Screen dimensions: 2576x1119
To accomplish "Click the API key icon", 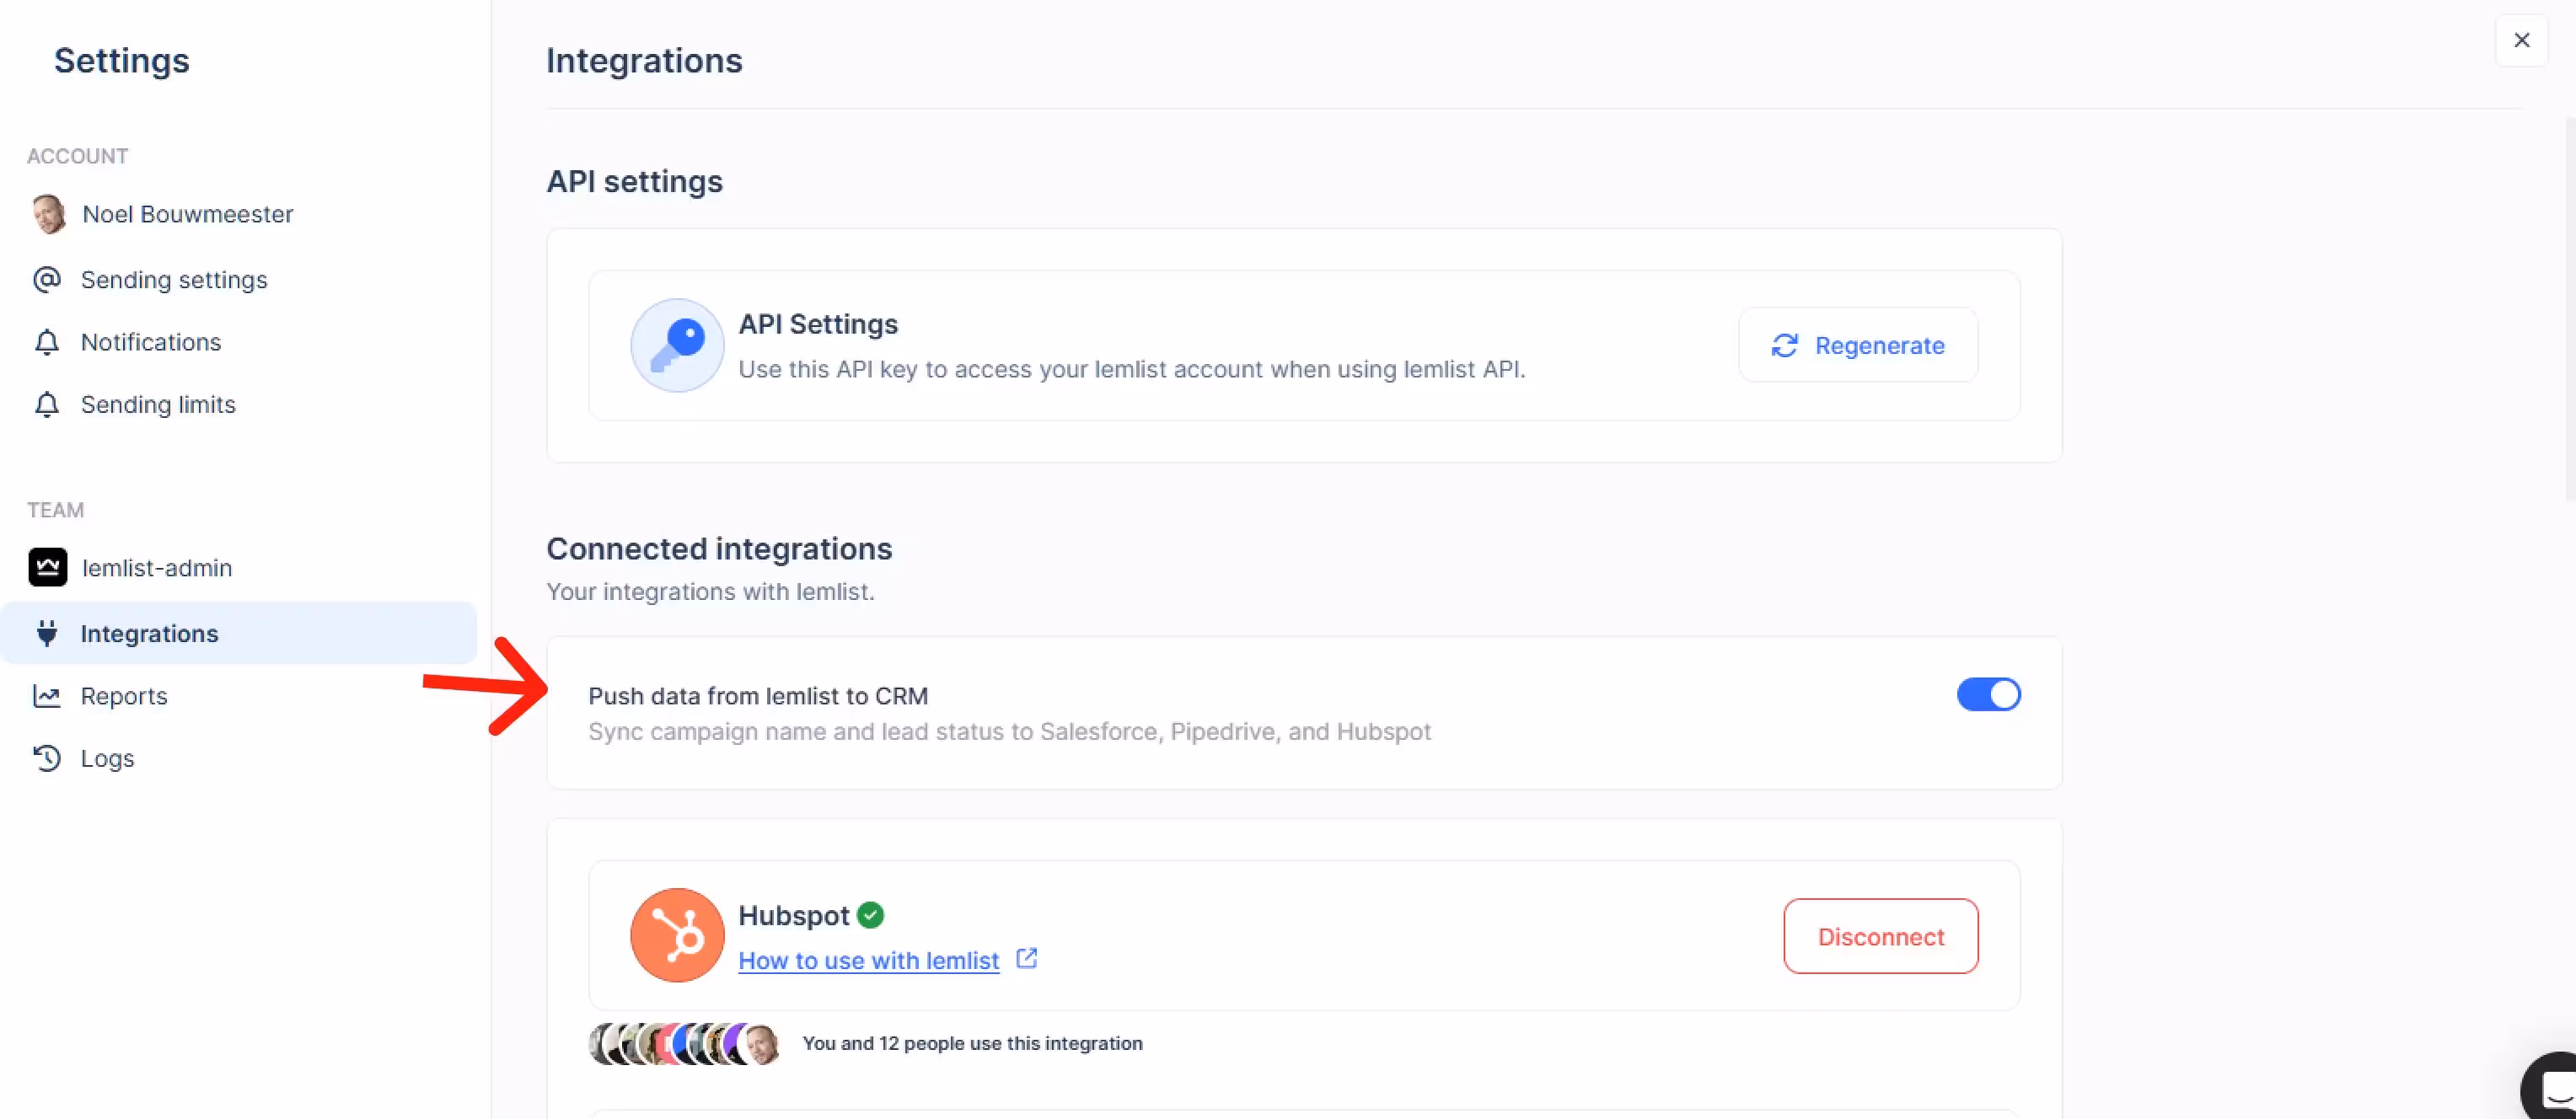I will (x=677, y=345).
